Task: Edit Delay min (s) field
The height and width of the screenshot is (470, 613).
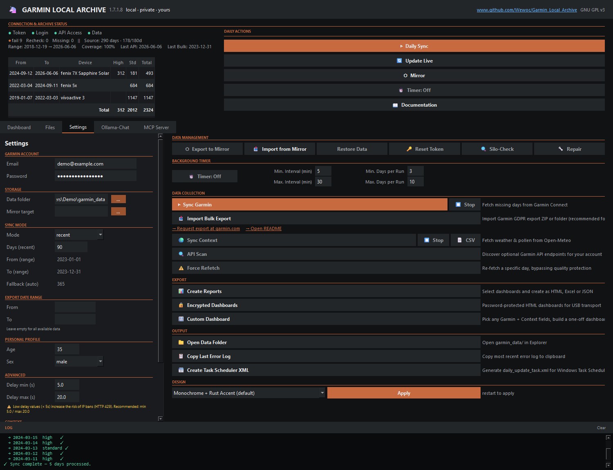Action: [67, 385]
